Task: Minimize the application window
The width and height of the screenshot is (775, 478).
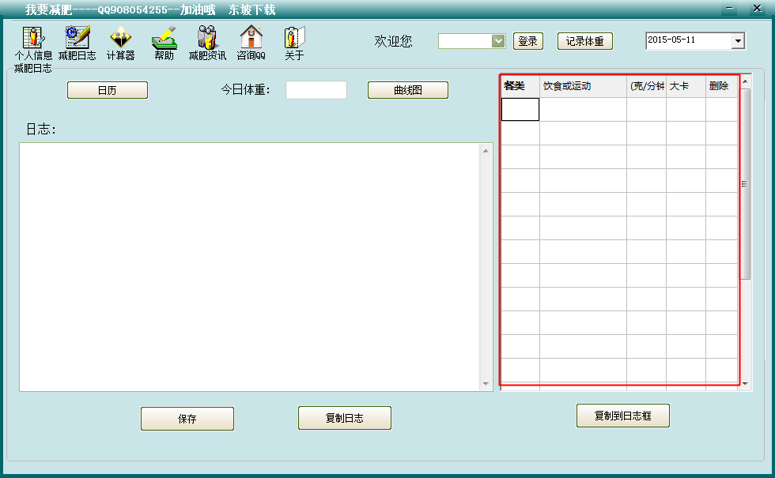Action: click(x=729, y=9)
